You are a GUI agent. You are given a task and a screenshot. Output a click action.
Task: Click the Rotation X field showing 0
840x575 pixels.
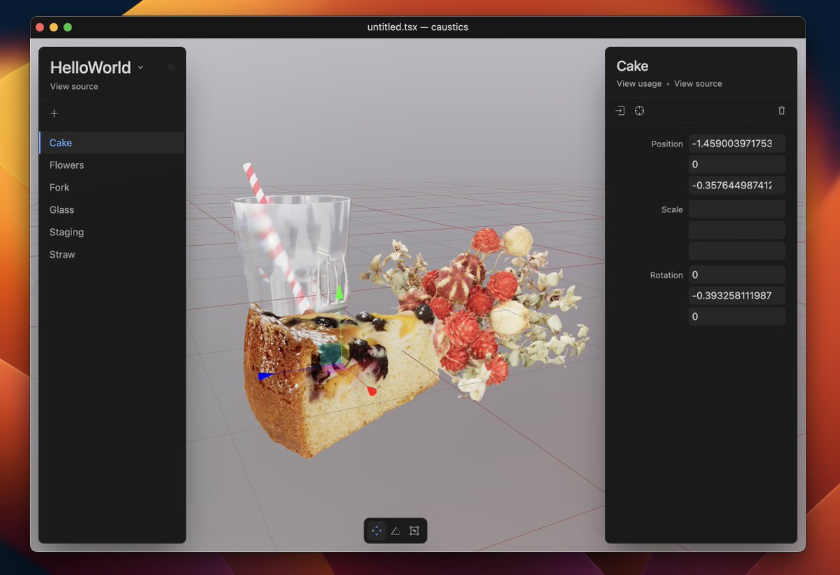click(x=737, y=275)
